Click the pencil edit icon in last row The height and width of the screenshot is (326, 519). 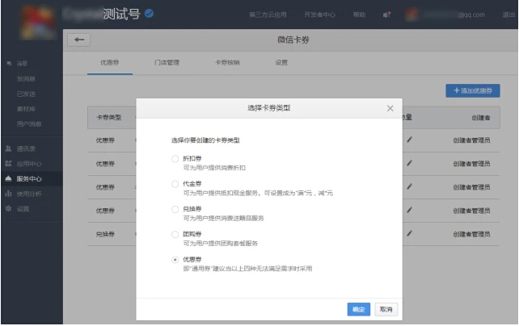[409, 234]
